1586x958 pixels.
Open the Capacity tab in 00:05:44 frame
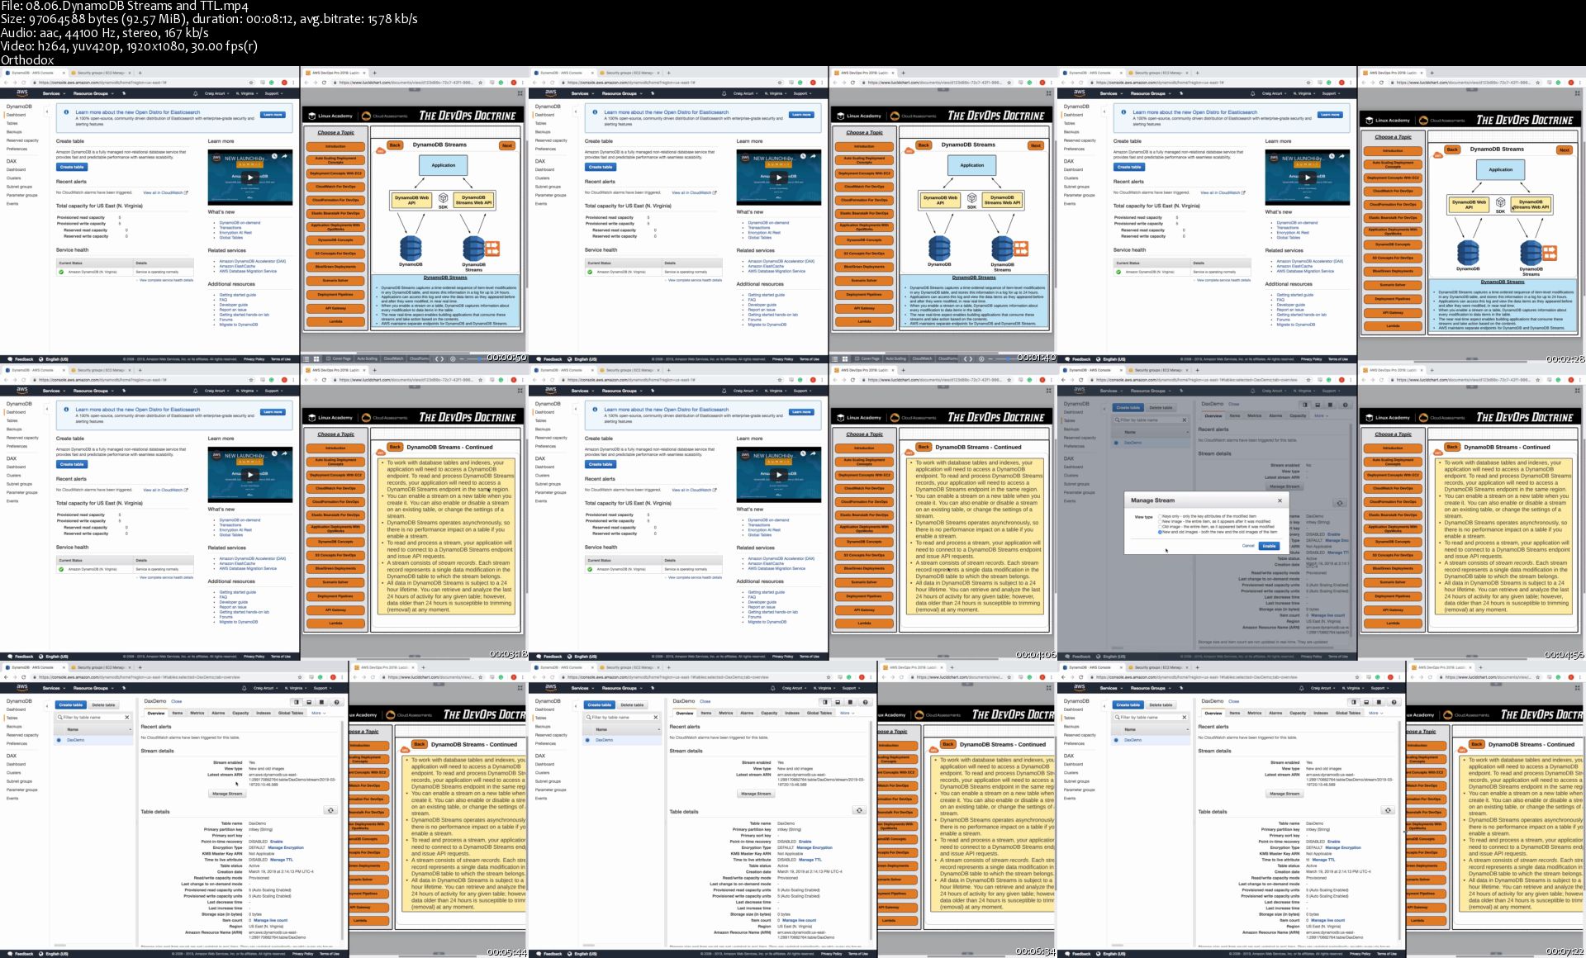[240, 713]
